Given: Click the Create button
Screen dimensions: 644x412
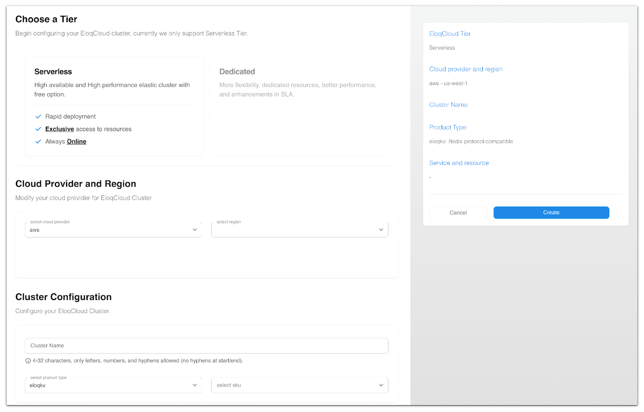Looking at the screenshot, I should [551, 213].
